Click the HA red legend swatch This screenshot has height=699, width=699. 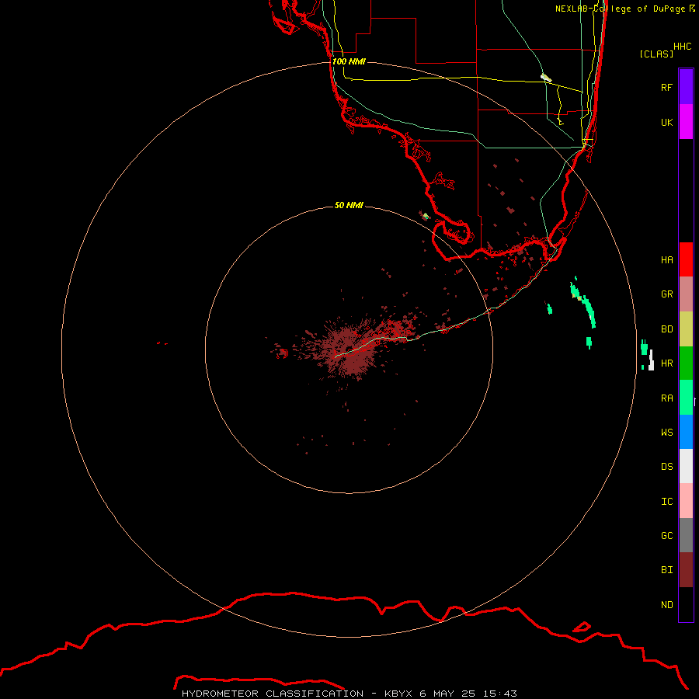click(686, 259)
